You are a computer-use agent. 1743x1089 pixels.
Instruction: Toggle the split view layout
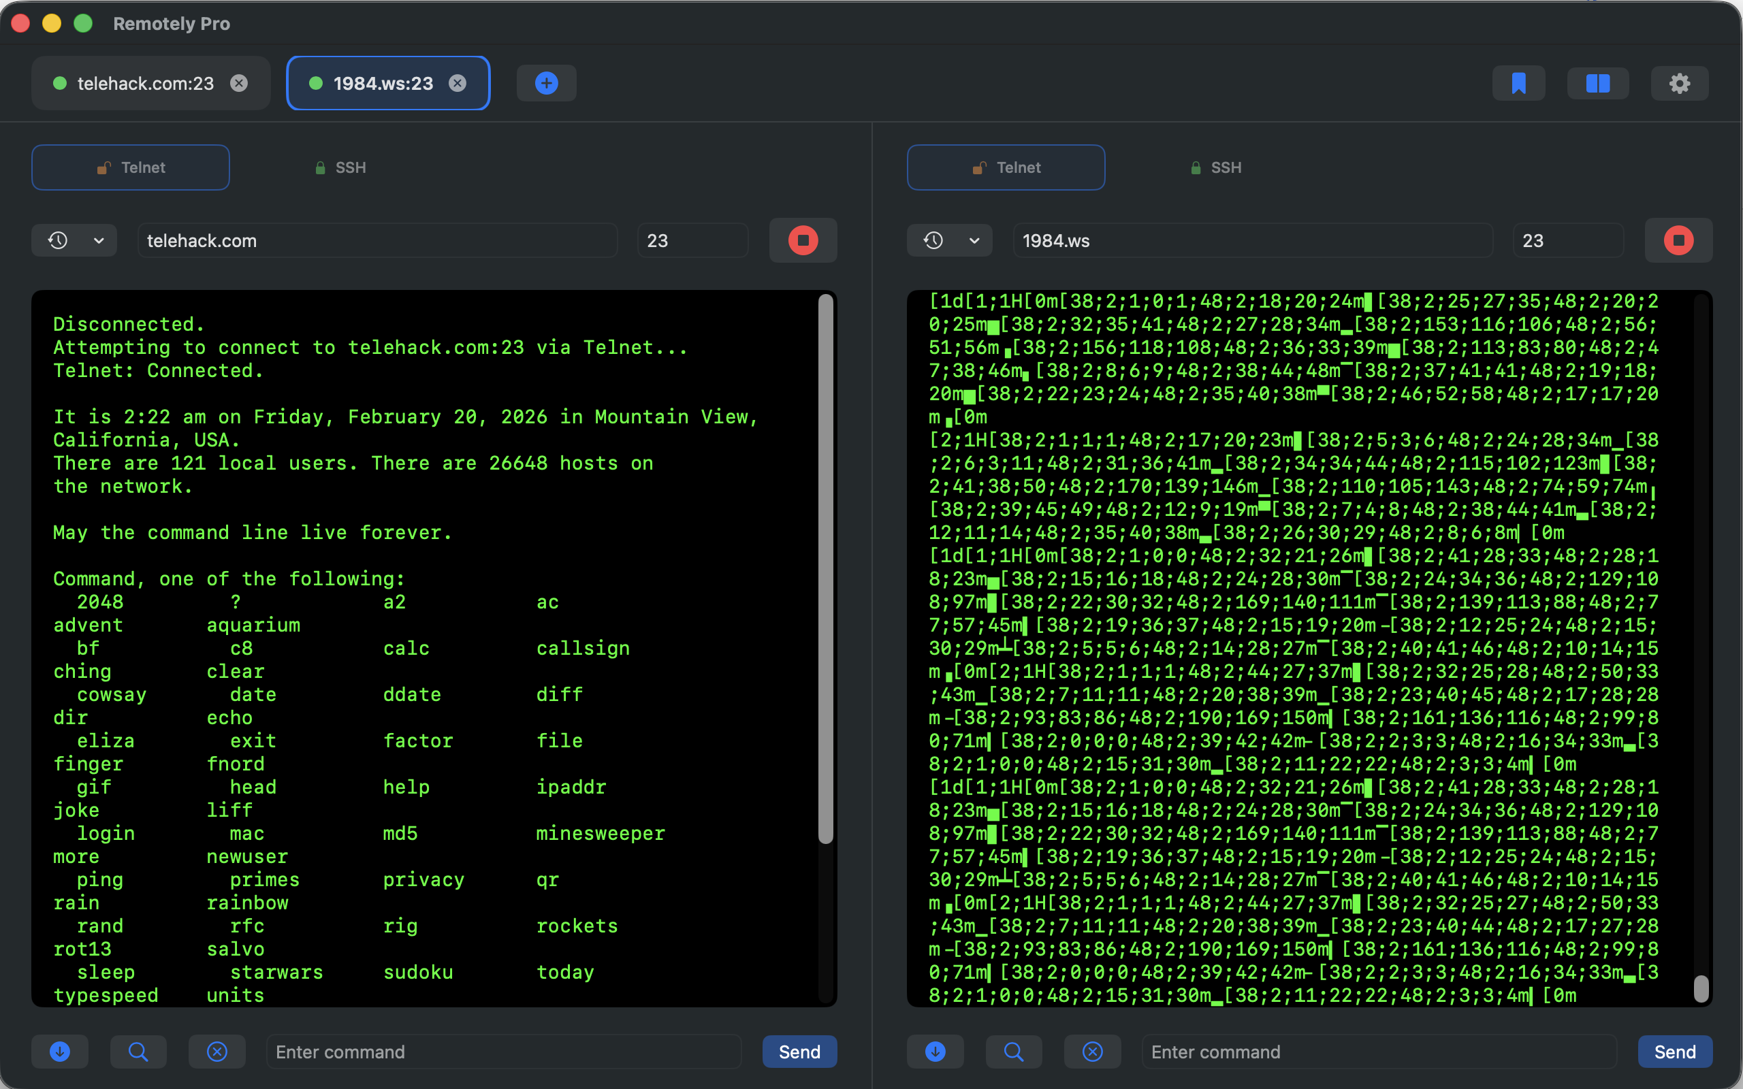[1597, 84]
